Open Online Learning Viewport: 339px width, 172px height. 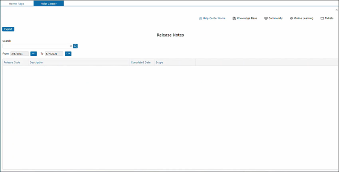point(301,18)
